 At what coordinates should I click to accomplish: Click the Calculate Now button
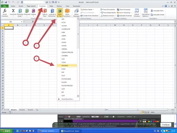tap(158, 11)
